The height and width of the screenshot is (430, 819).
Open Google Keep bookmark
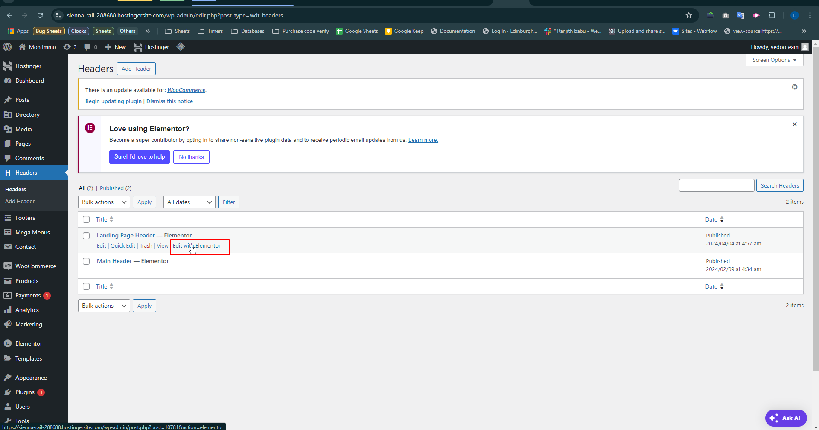(404, 31)
